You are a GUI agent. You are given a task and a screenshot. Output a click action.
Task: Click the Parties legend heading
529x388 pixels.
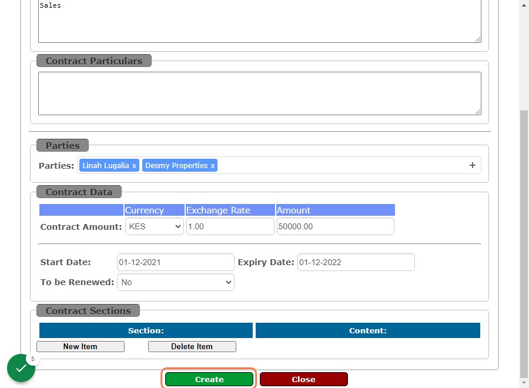tap(62, 145)
